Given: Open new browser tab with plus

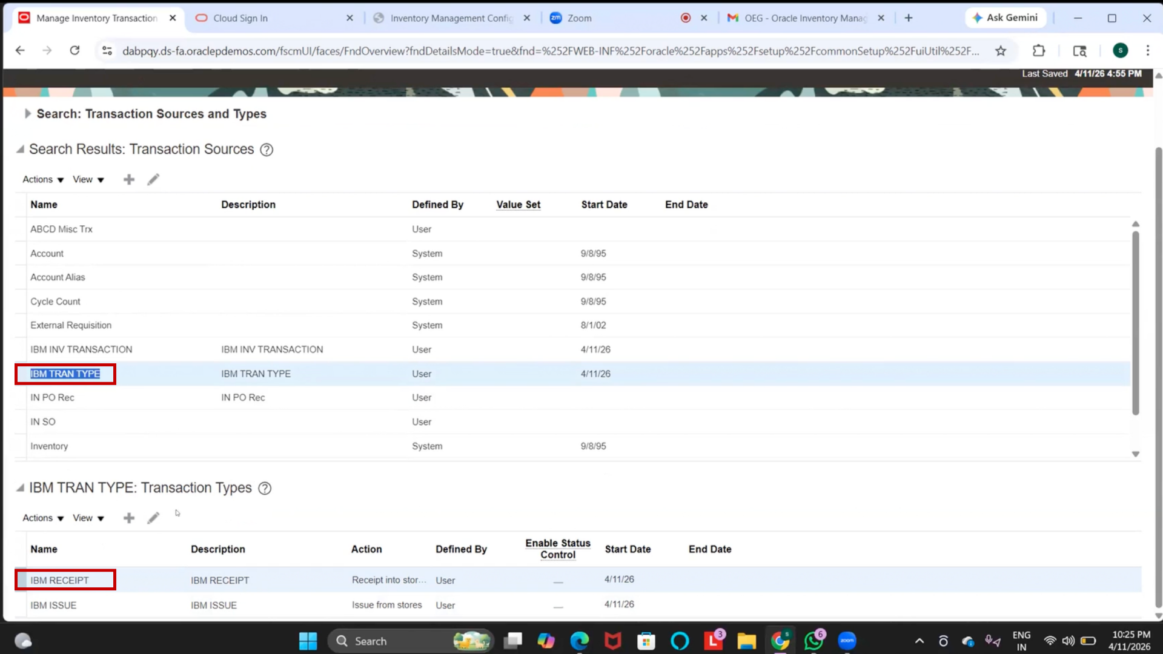Looking at the screenshot, I should point(909,18).
